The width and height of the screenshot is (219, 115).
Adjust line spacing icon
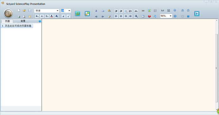[x=130, y=11]
